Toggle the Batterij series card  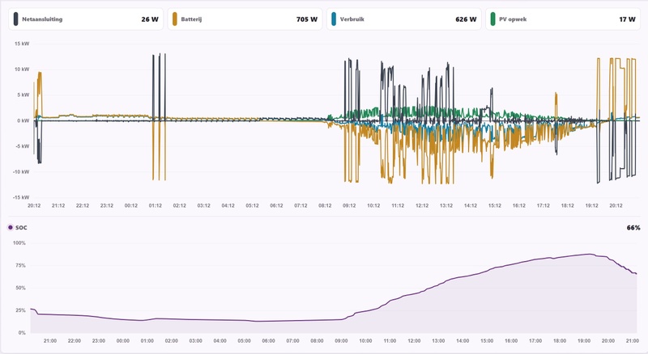tap(245, 19)
